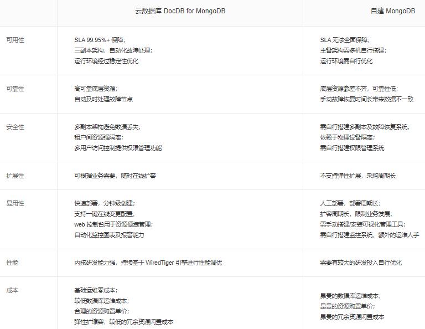425x329 pixels.
Task: Select the line 快速部署，分钟级创建
Action: point(105,203)
